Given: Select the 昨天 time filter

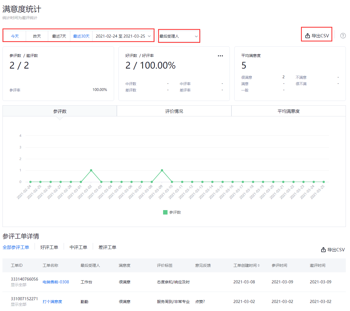Looking at the screenshot, I should (37, 36).
